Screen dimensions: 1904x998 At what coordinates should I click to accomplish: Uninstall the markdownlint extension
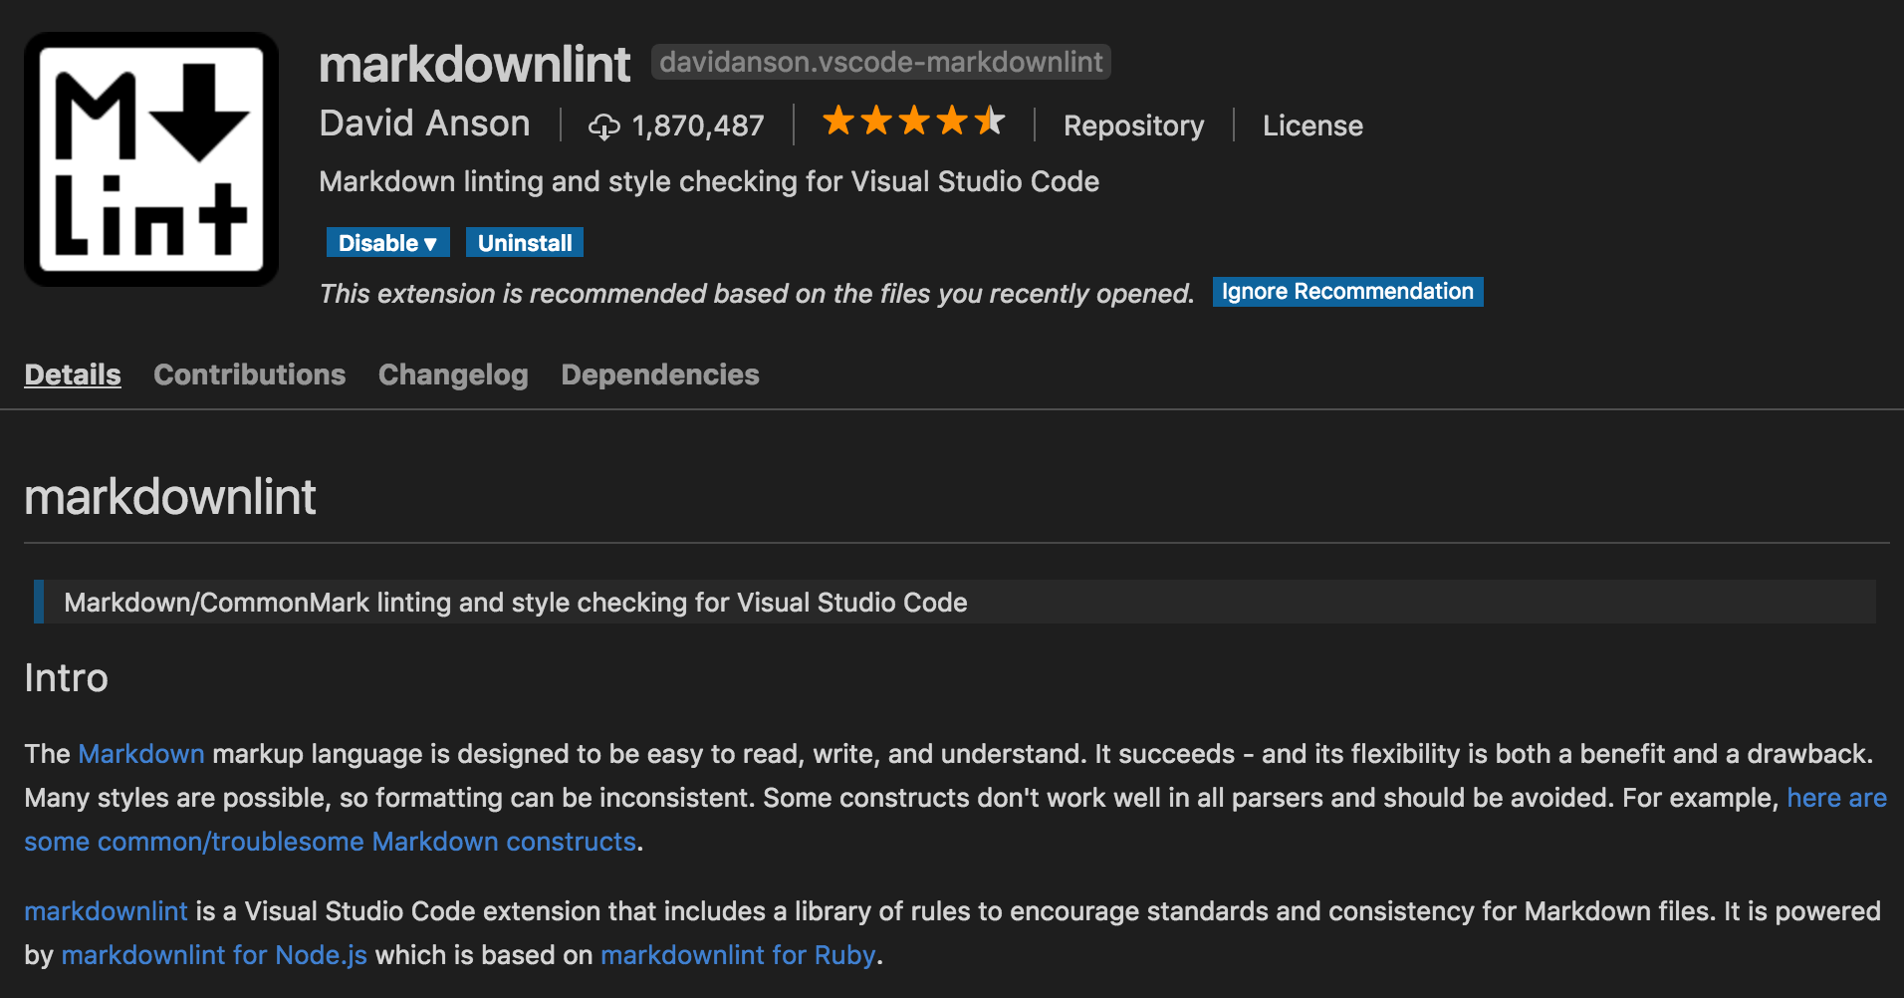pyautogui.click(x=525, y=243)
